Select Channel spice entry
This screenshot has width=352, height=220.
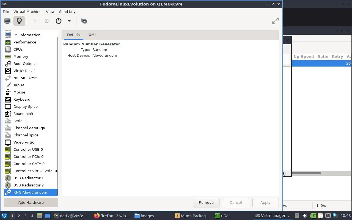tap(31, 135)
